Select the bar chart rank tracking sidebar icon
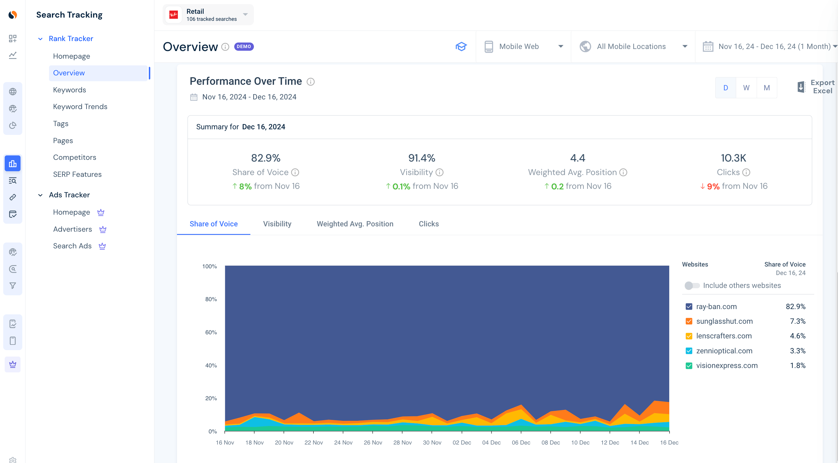The image size is (838, 463). coord(13,163)
